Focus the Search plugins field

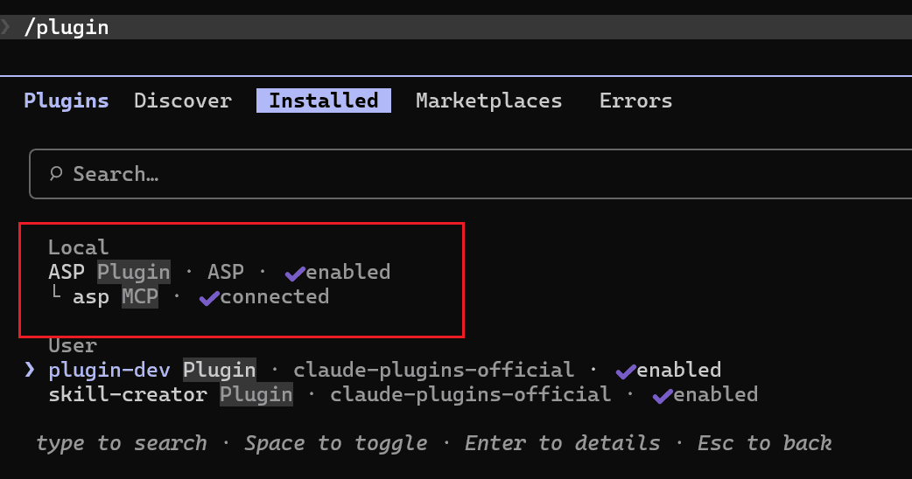[438, 174]
